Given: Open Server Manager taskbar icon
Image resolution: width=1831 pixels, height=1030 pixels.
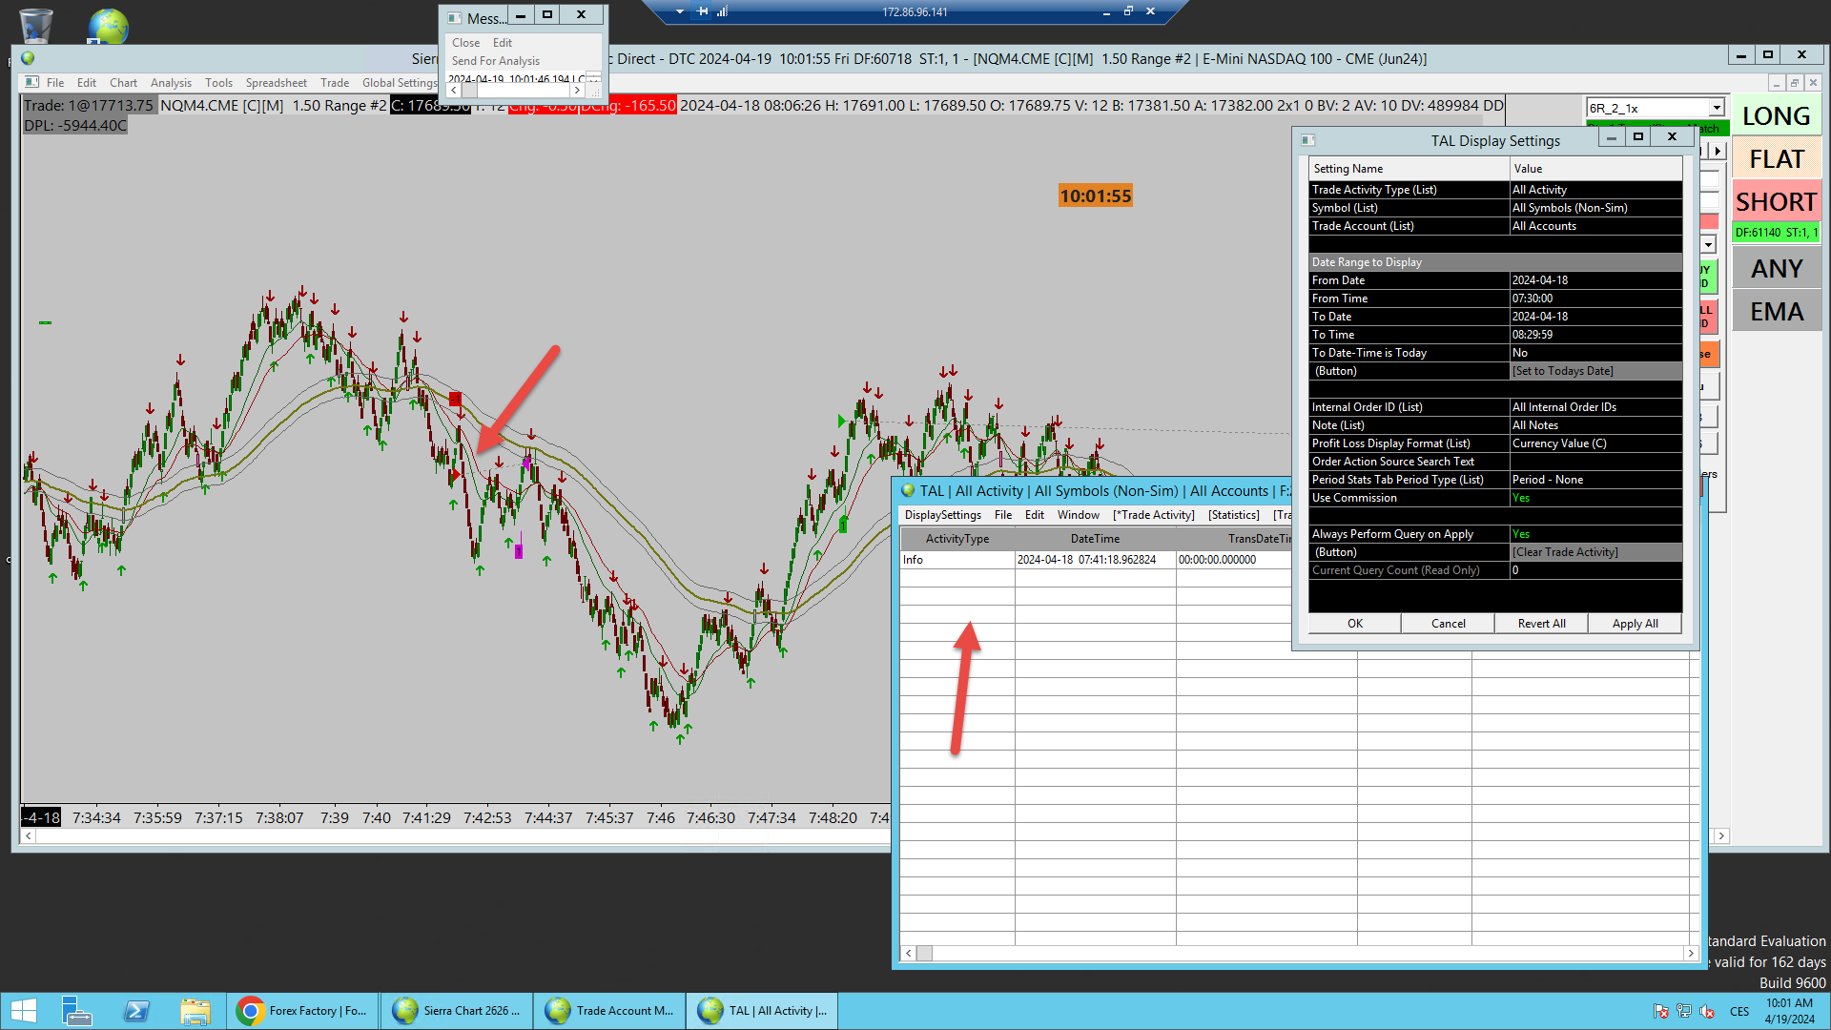Looking at the screenshot, I should click(76, 1010).
